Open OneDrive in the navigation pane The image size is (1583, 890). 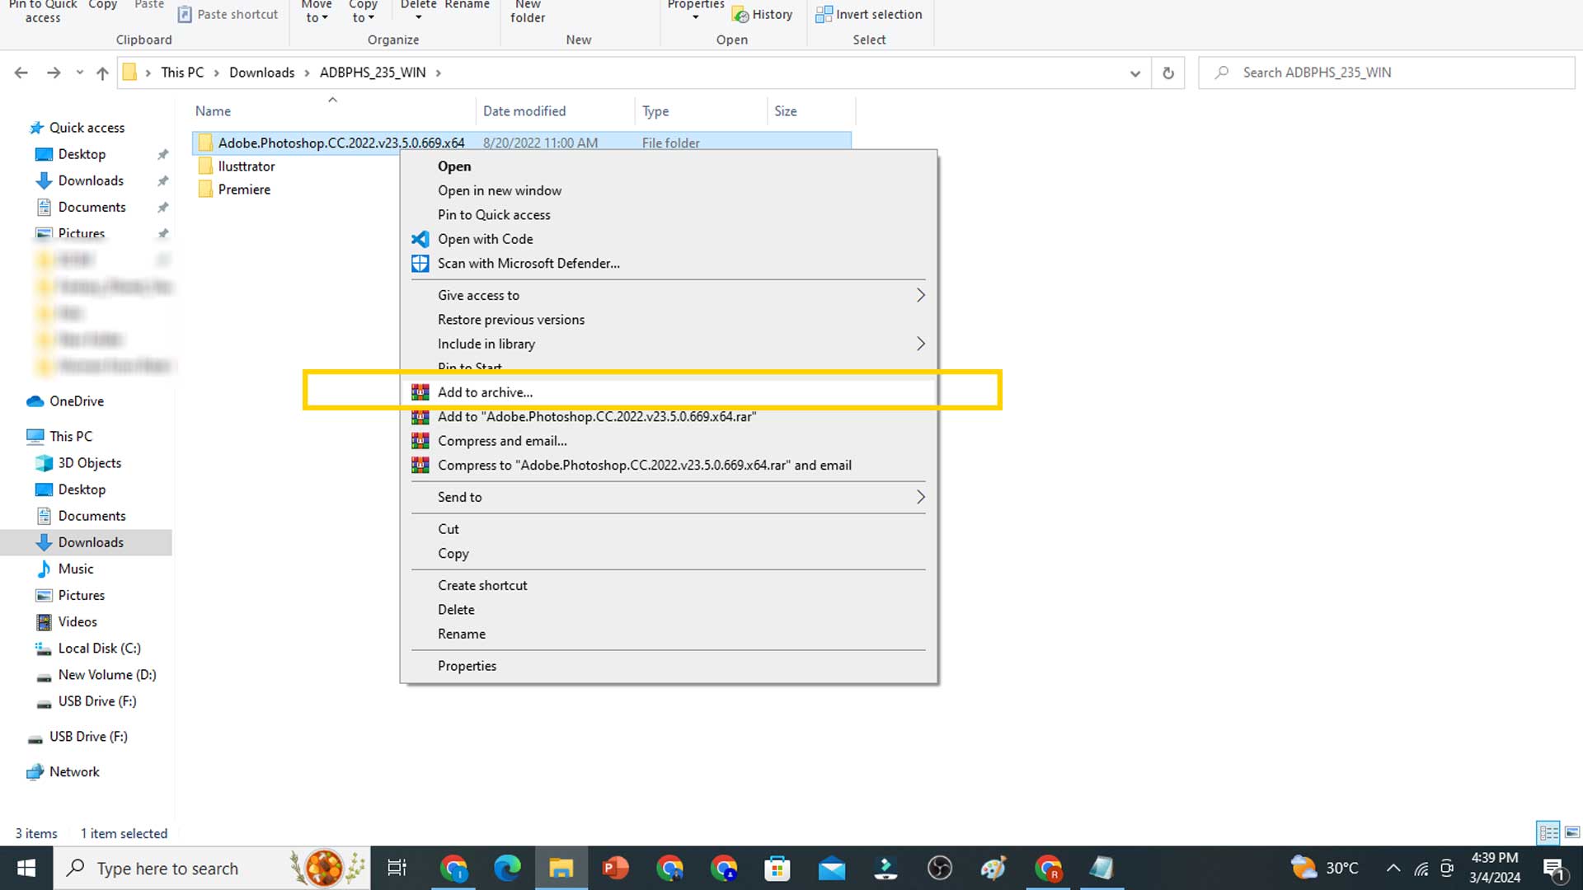tap(77, 401)
